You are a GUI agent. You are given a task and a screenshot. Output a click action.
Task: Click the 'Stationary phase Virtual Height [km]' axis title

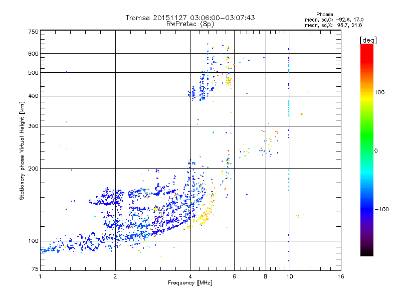(22, 150)
